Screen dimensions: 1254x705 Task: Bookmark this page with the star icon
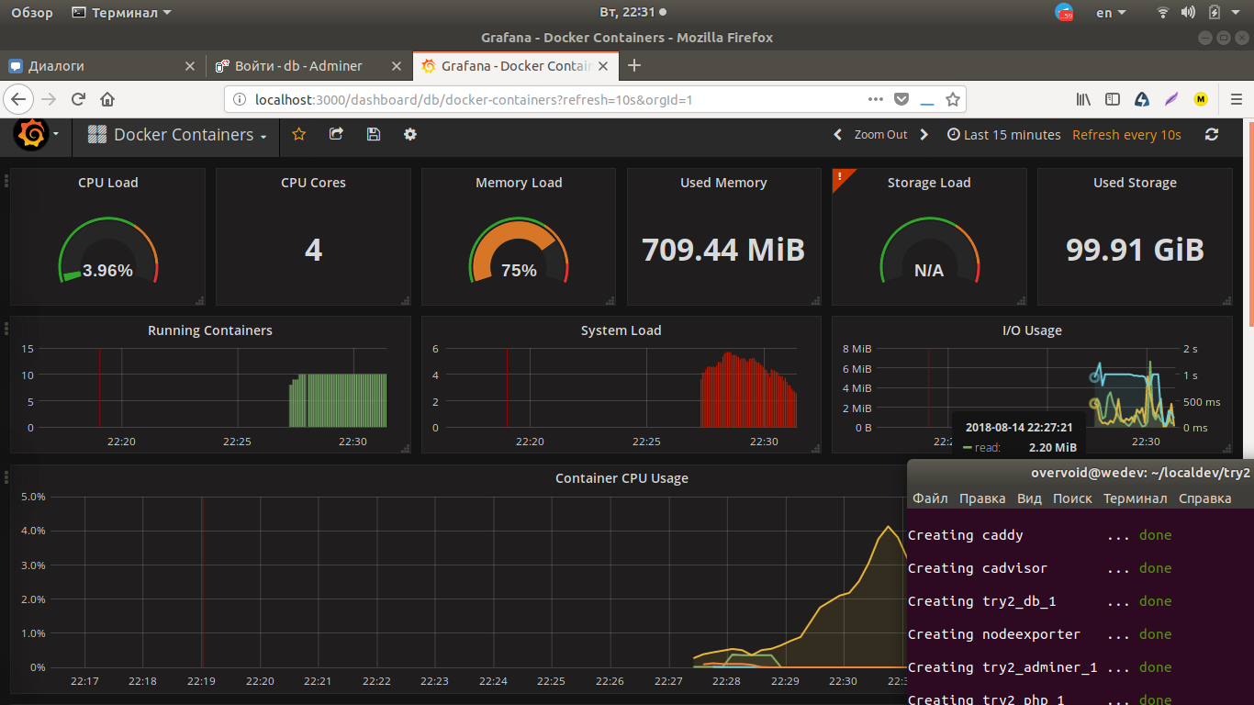coord(953,99)
